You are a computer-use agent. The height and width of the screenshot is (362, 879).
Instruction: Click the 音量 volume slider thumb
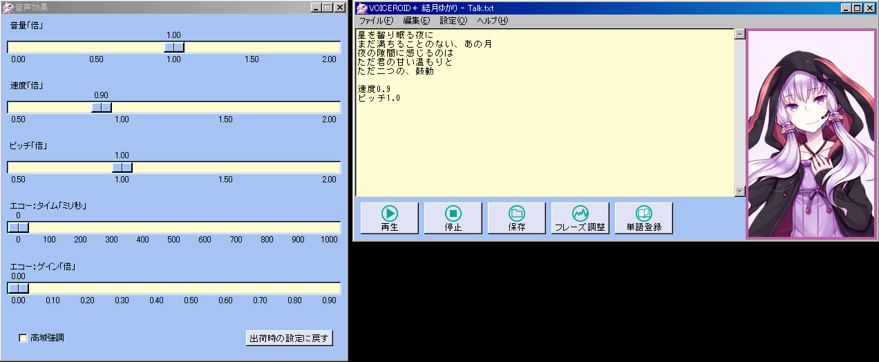[x=174, y=47]
